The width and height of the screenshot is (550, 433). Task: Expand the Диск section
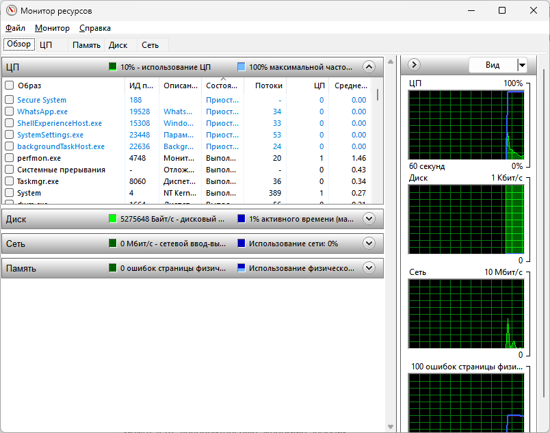(x=369, y=219)
